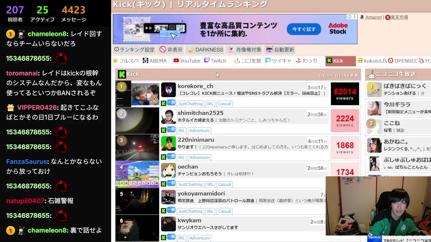Switch to わっち tab
This screenshot has height=242, width=431.
306,61
